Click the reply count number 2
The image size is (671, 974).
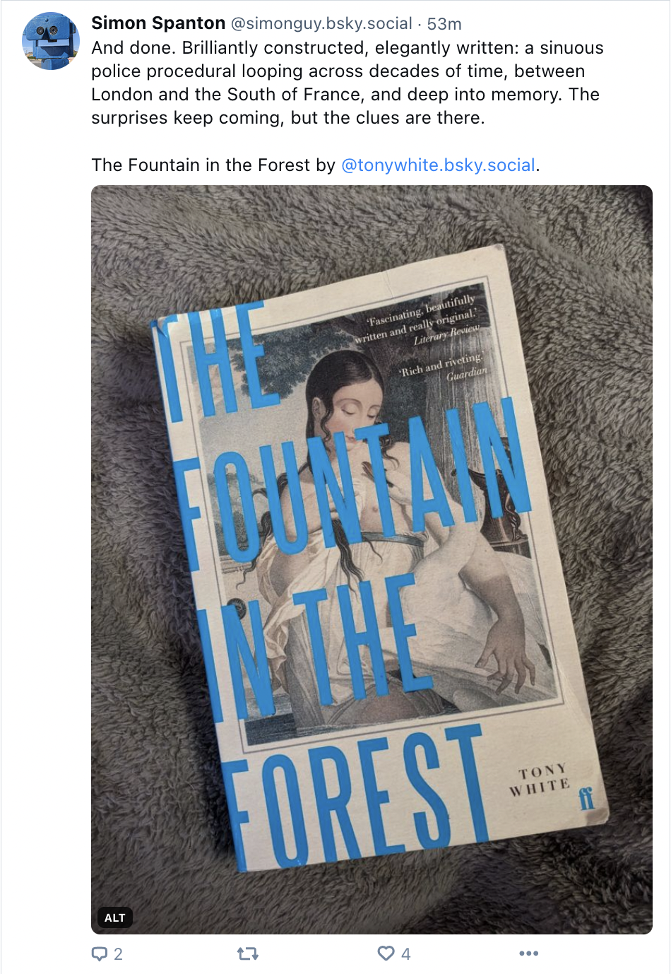click(118, 954)
